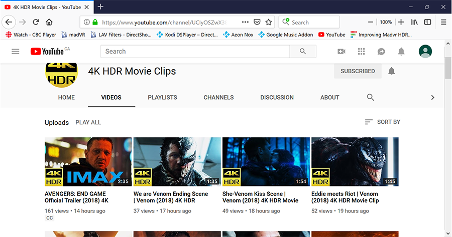Open Avengers End Game IMAX thumbnail
The image size is (452, 237).
pyautogui.click(x=88, y=162)
